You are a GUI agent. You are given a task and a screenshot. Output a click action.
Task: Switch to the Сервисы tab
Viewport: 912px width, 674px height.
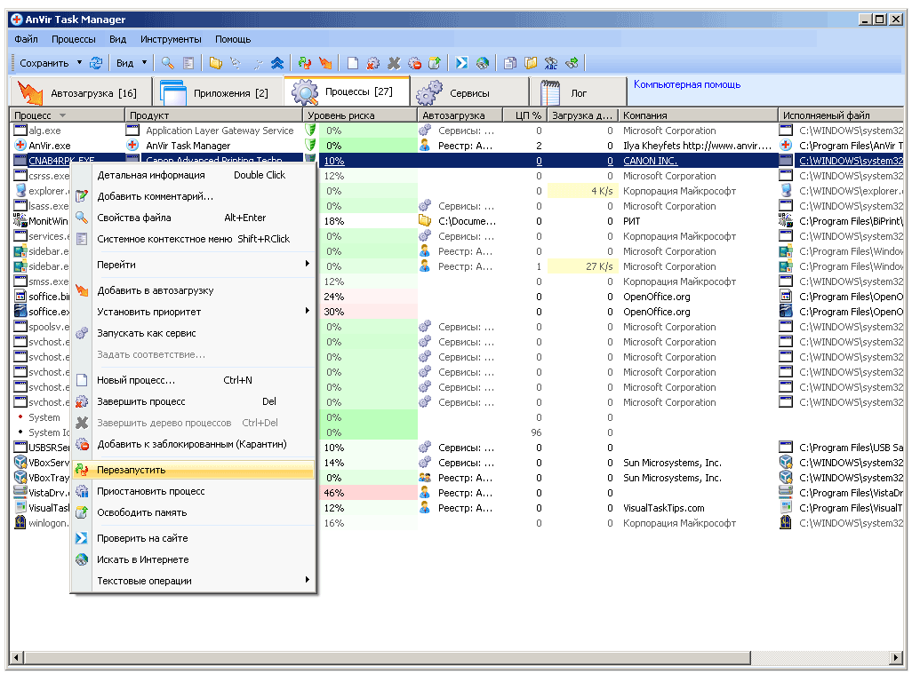tap(468, 92)
